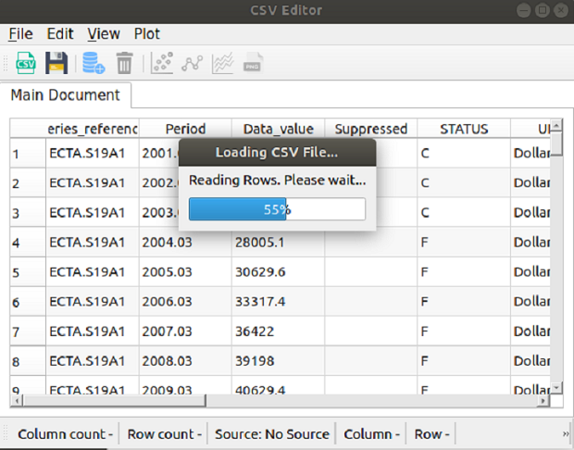Click the trash delete icon
The image size is (574, 450).
coord(124,63)
